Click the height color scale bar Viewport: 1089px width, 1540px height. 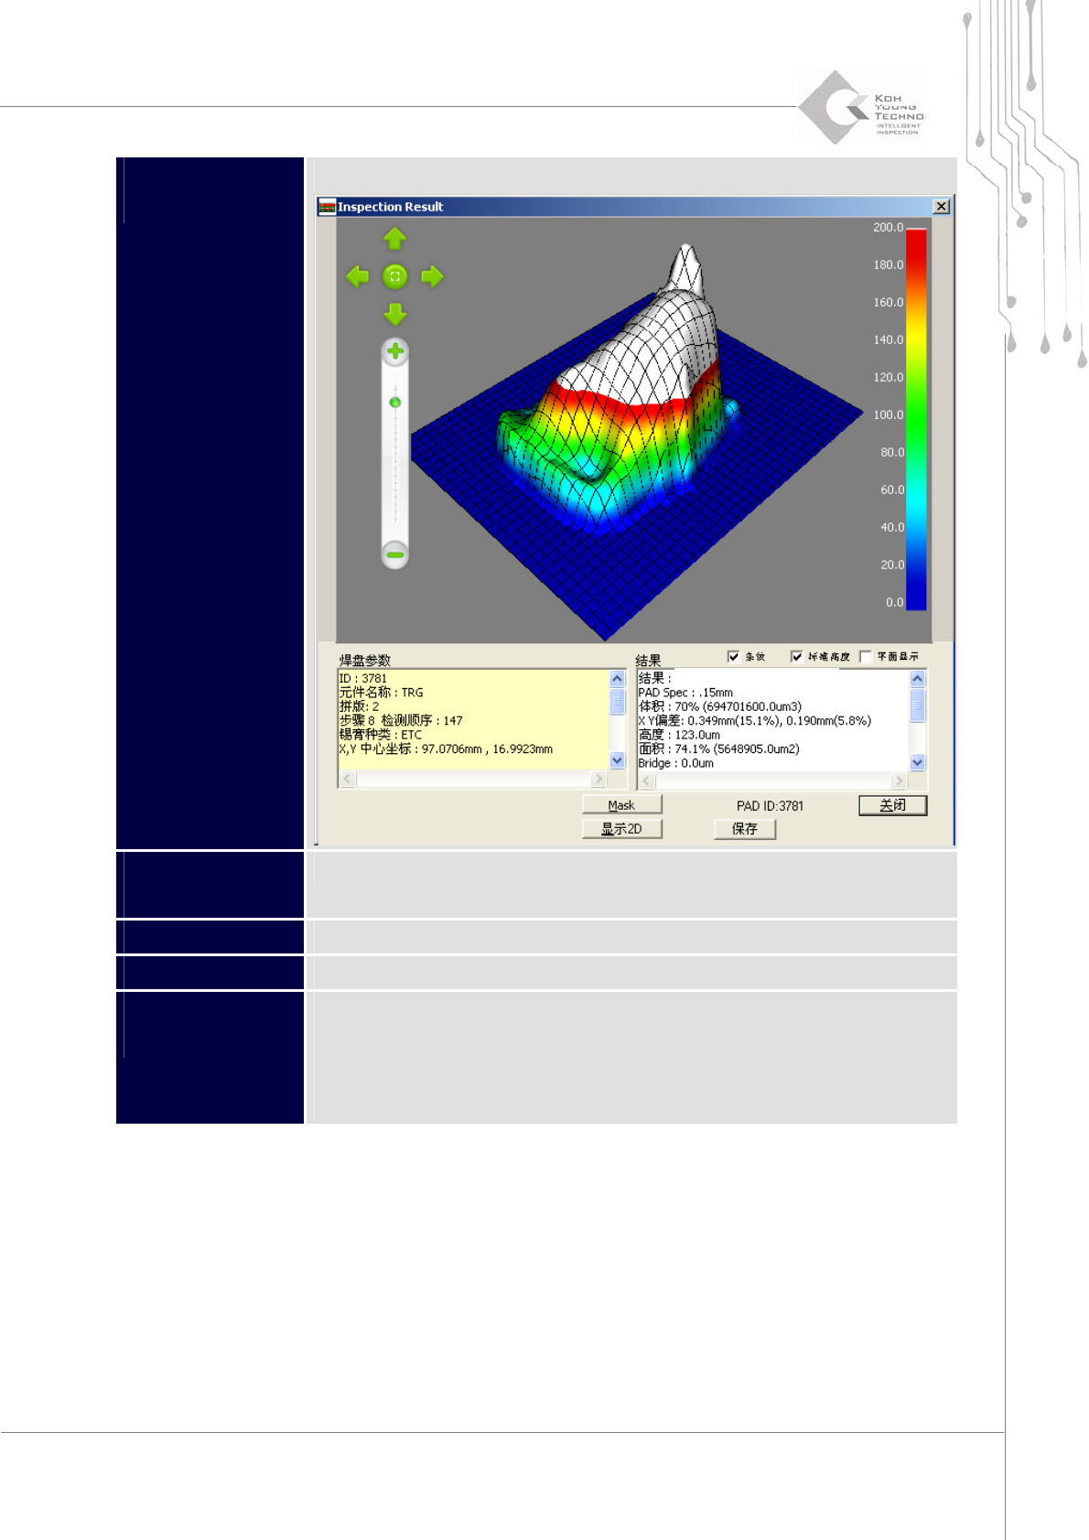(x=916, y=420)
